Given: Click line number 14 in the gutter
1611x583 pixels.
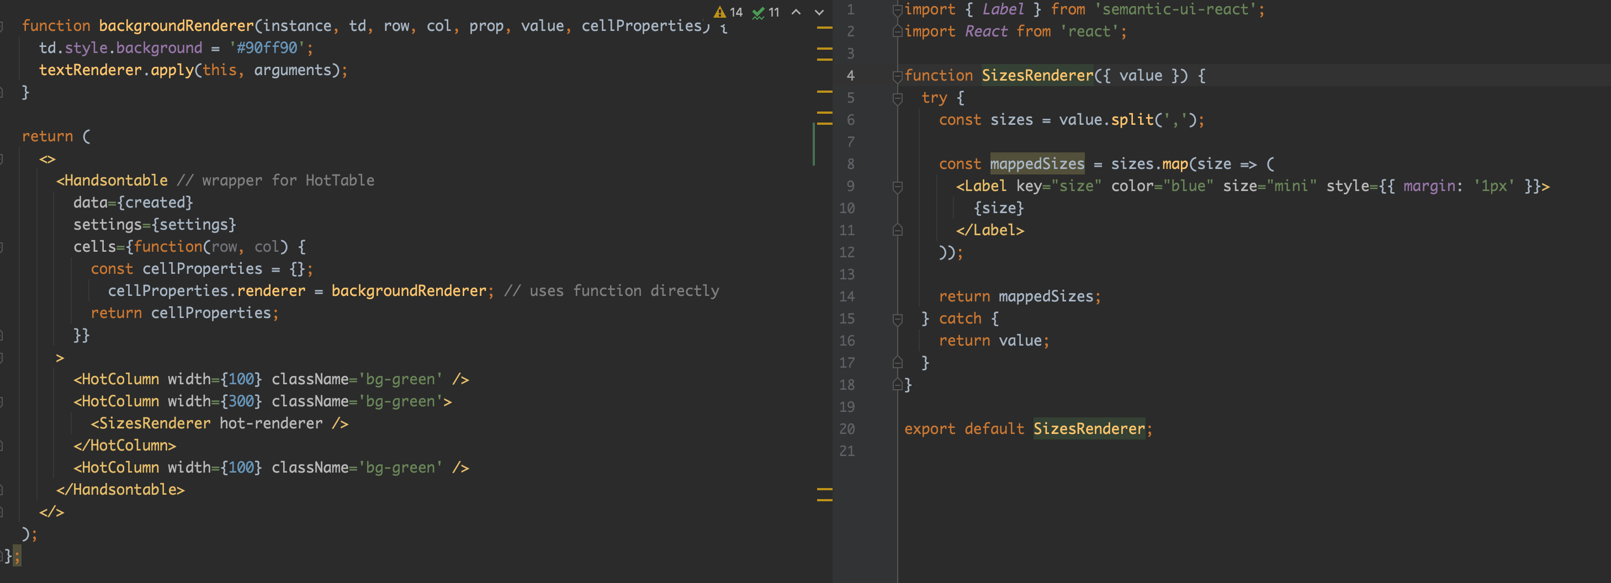Looking at the screenshot, I should [847, 296].
